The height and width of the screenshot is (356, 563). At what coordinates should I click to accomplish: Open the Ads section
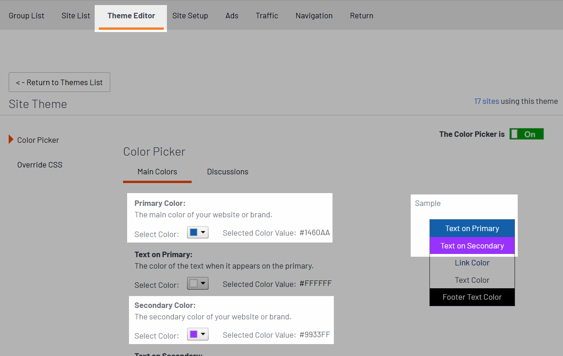pos(232,16)
